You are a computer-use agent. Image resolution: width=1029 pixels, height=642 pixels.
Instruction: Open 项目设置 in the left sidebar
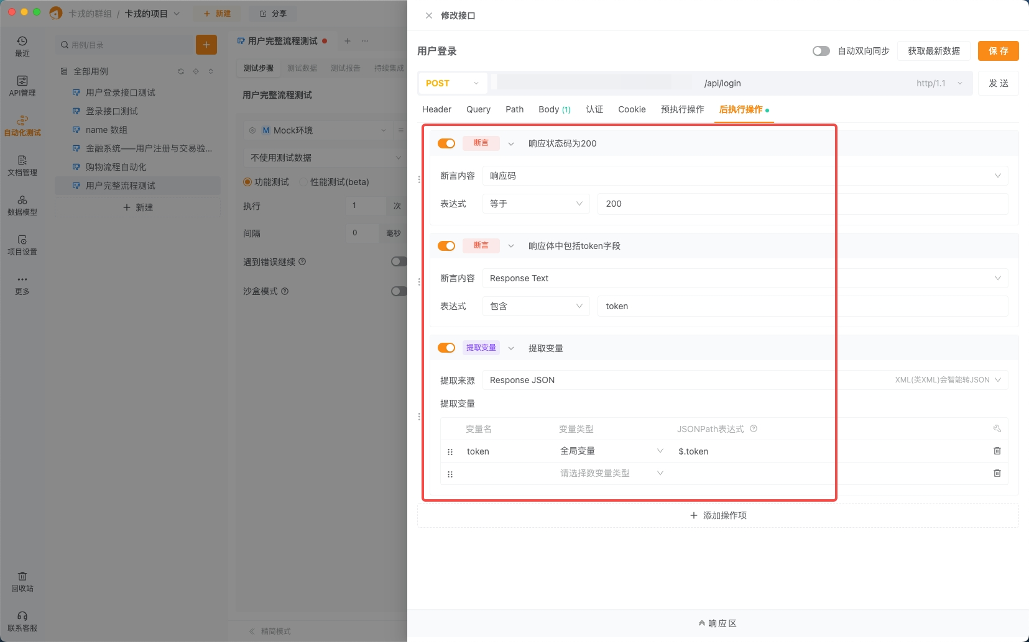22,245
